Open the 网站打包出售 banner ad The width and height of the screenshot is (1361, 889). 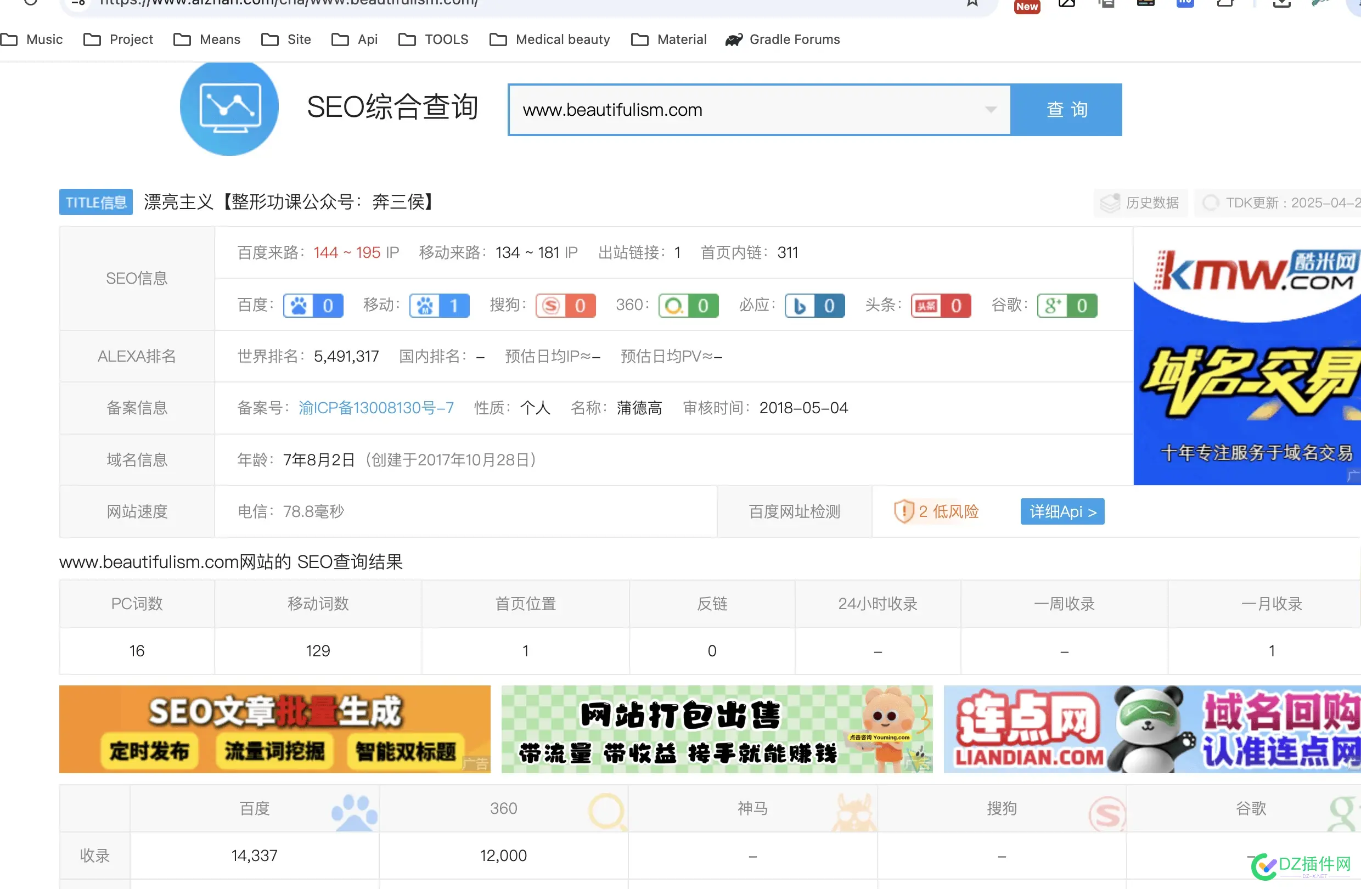point(717,729)
